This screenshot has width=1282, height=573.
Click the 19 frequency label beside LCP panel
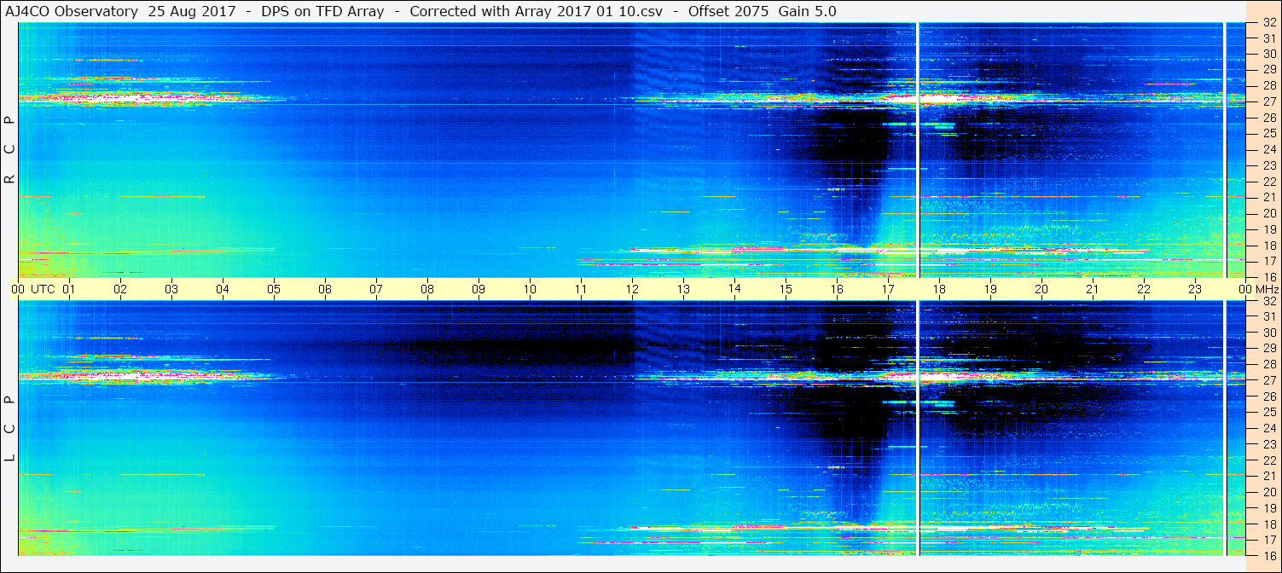click(1268, 508)
